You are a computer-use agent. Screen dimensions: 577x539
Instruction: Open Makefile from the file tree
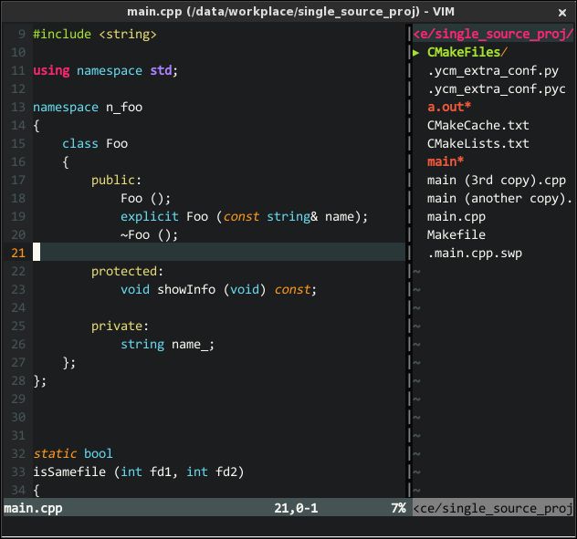click(456, 234)
